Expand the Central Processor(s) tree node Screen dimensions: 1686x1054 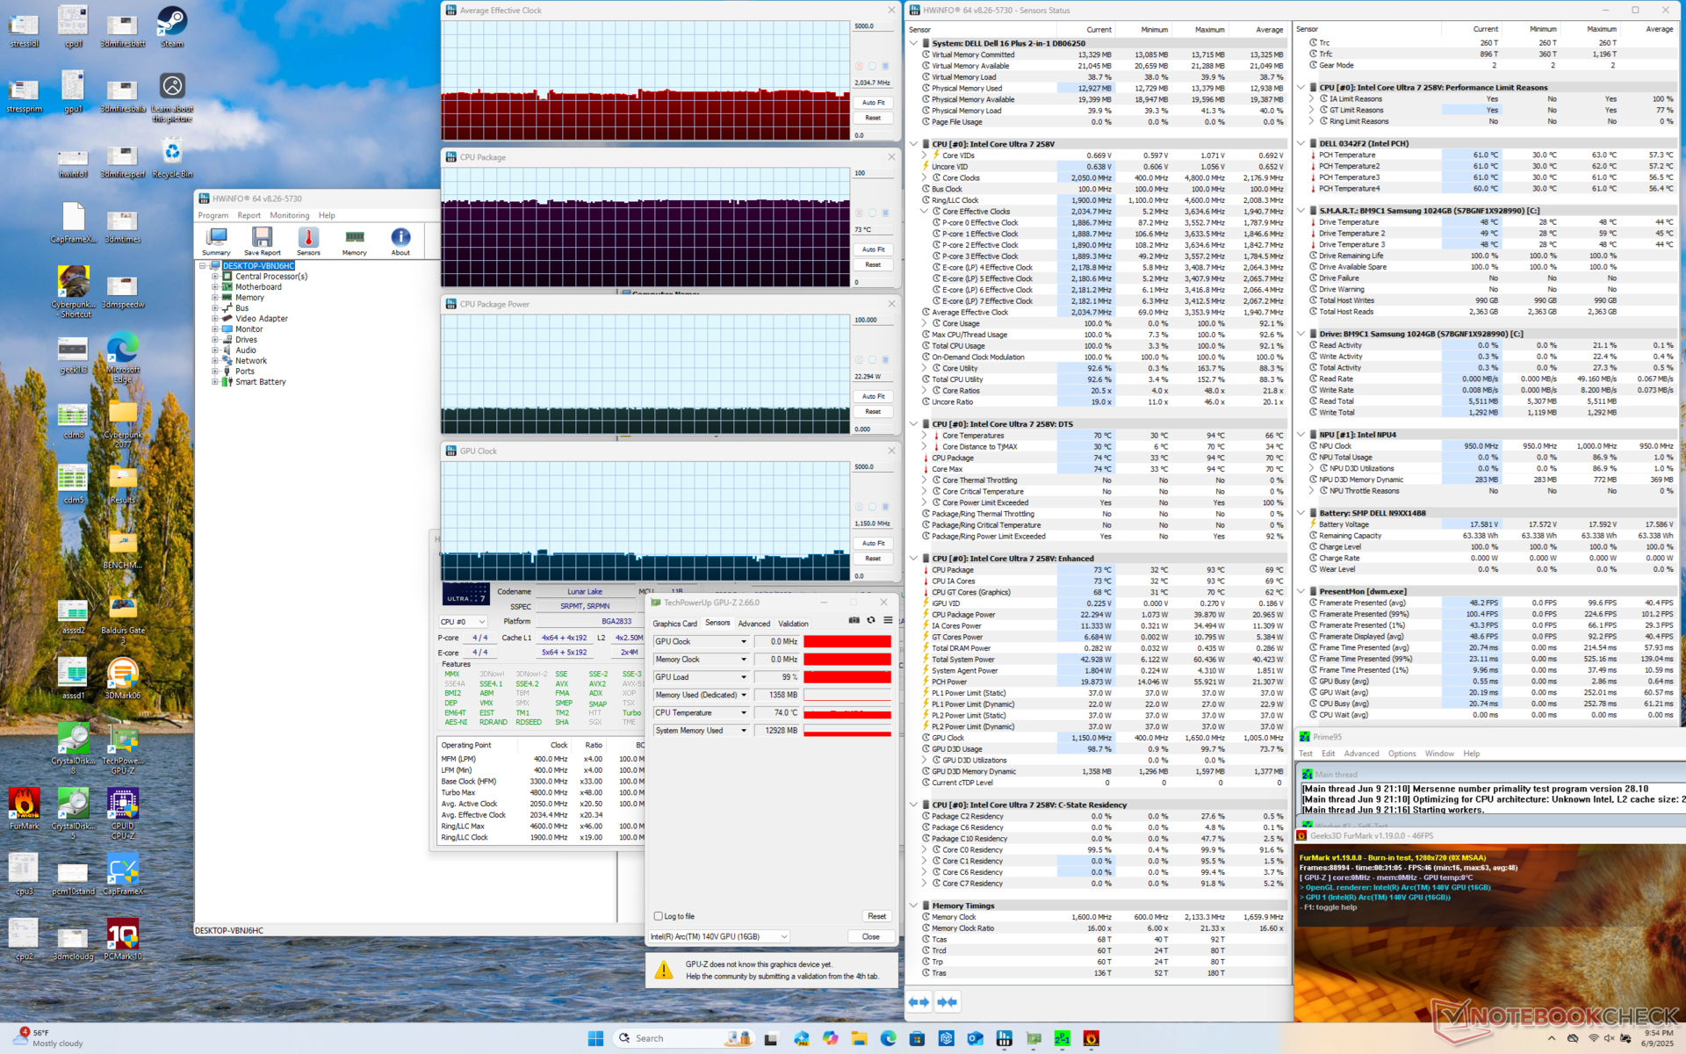[x=215, y=277]
